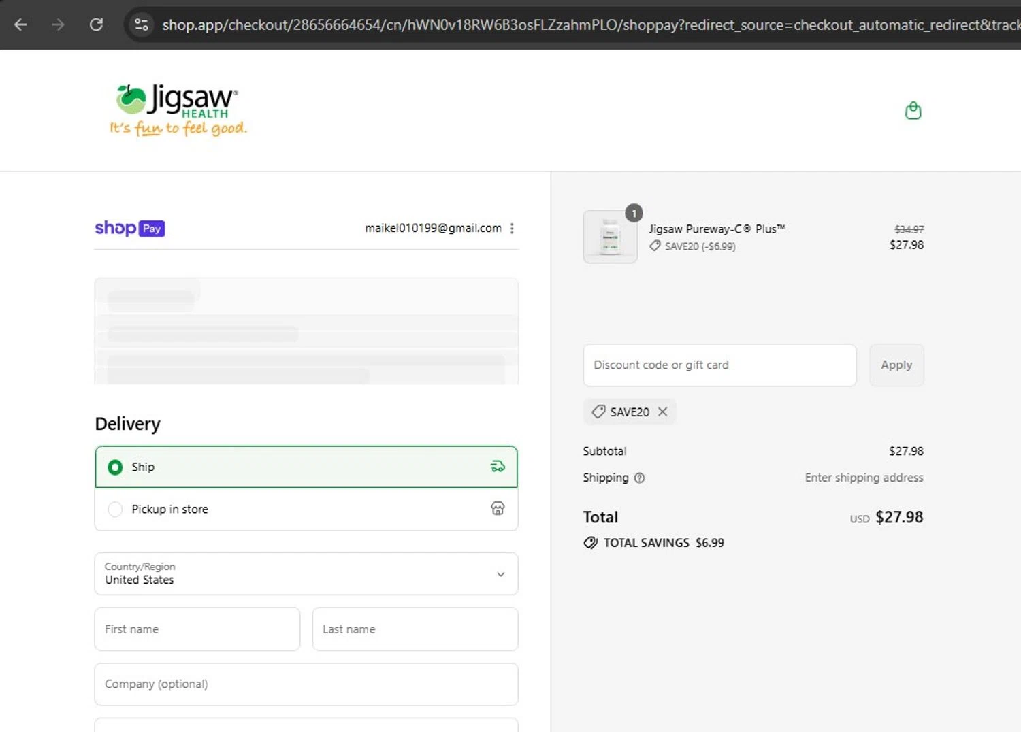
Task: Select Pickup in store option
Action: pos(306,509)
